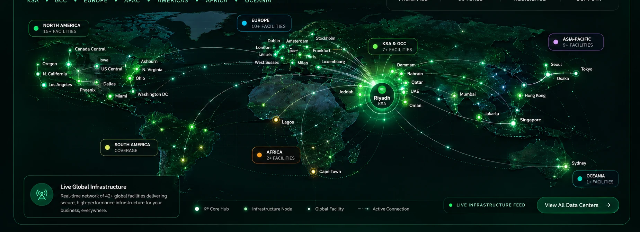This screenshot has width=640, height=232.
Task: Click the Asia-Pacific 9+ Facilities badge
Action: [x=576, y=42]
